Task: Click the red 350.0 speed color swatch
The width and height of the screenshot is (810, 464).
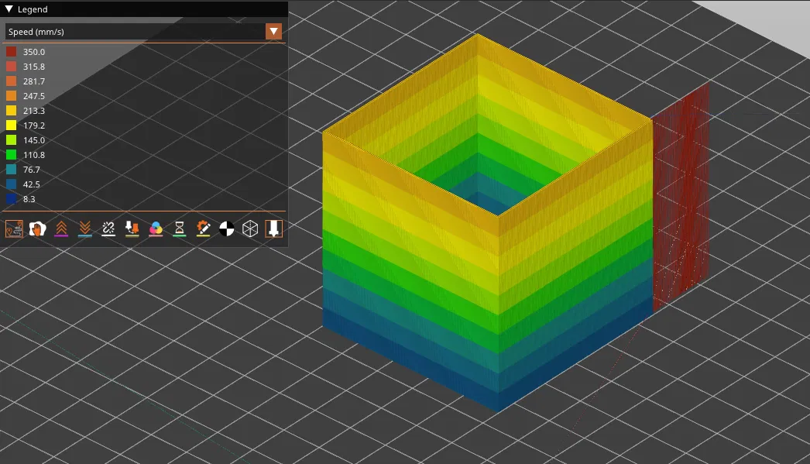Action: click(11, 51)
